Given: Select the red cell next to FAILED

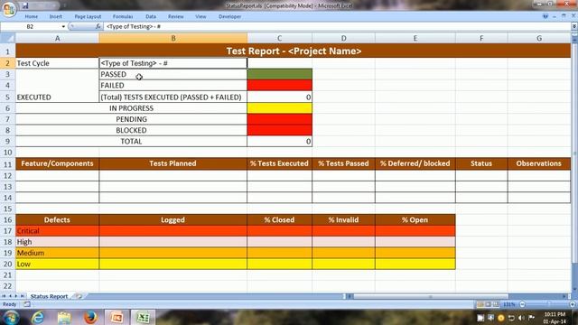Looking at the screenshot, I should point(279,85).
